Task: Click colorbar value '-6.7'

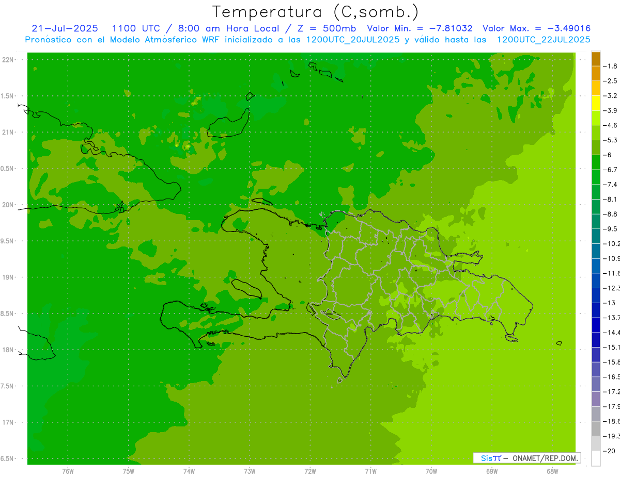Action: 611,170
